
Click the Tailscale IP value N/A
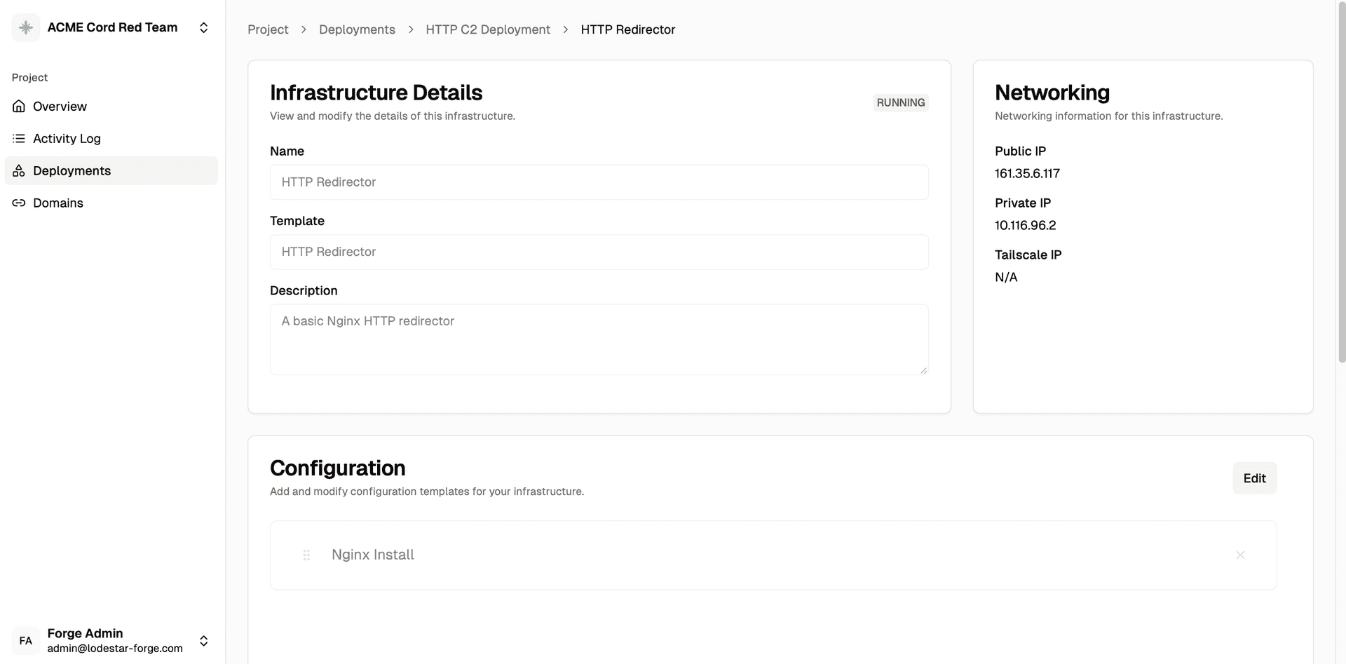click(1006, 277)
